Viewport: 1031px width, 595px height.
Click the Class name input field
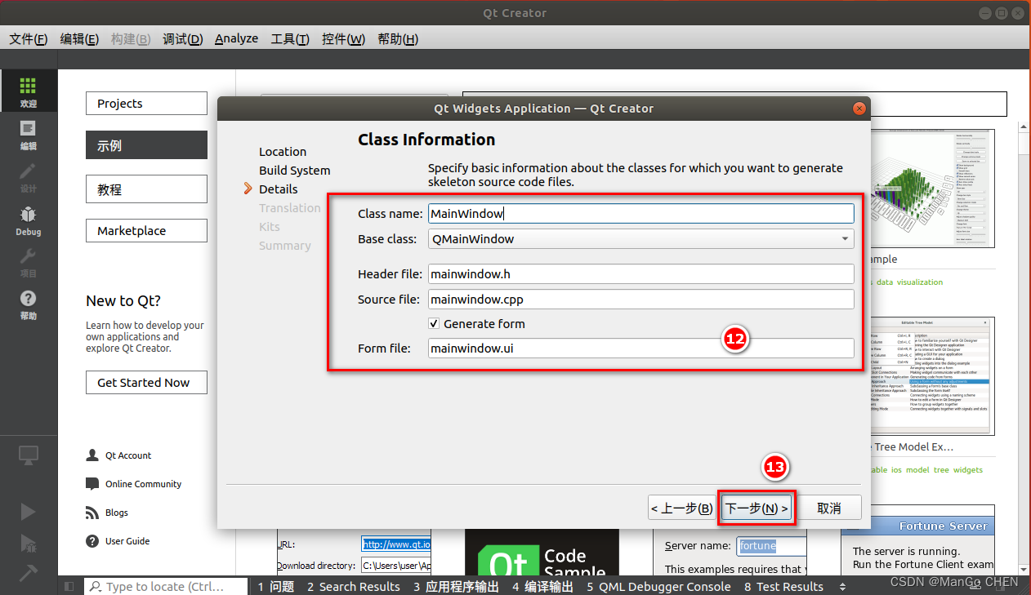point(641,214)
